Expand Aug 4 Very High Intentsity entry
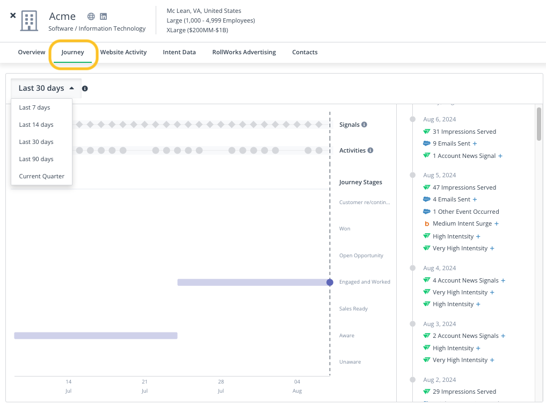The width and height of the screenshot is (546, 405). tap(492, 293)
